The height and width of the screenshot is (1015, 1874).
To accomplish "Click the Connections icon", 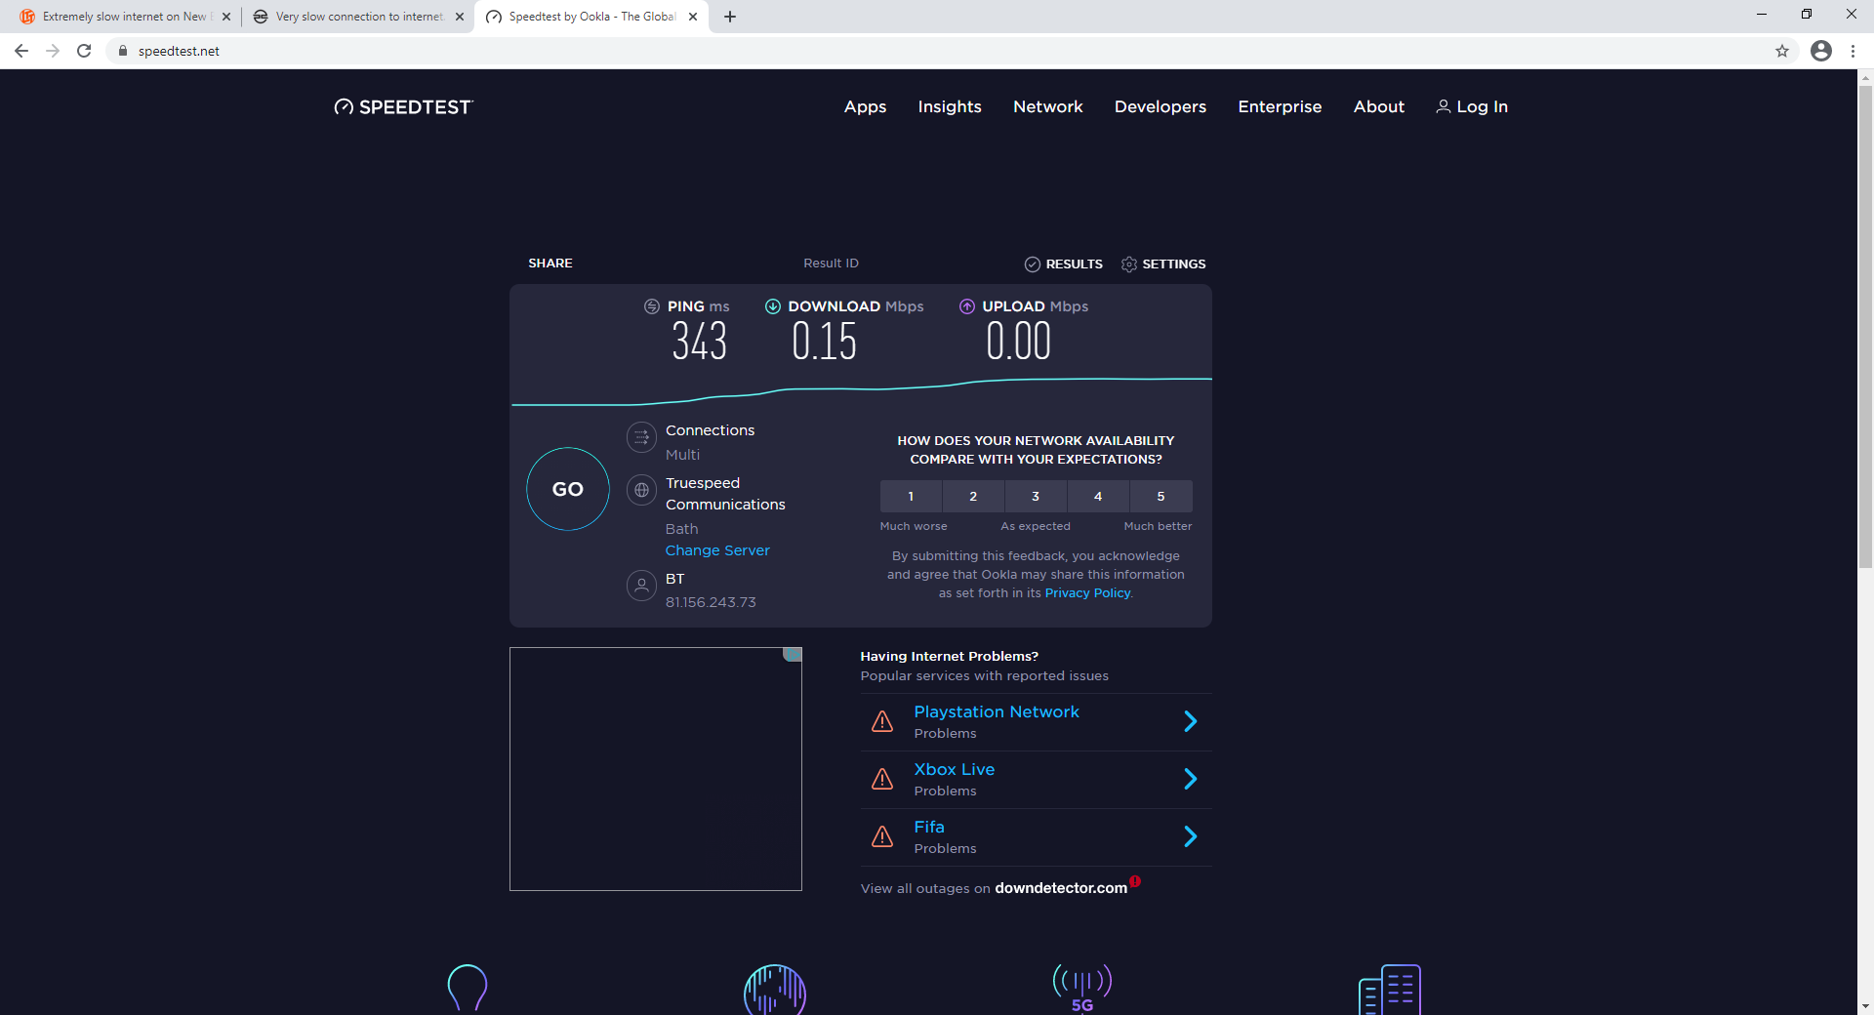I will [641, 437].
